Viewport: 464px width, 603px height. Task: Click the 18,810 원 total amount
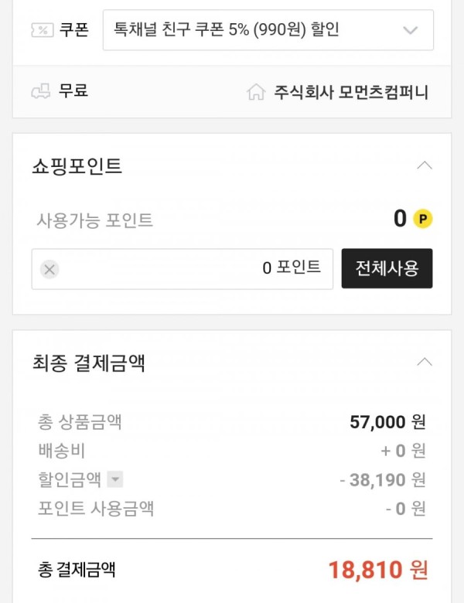[378, 570]
